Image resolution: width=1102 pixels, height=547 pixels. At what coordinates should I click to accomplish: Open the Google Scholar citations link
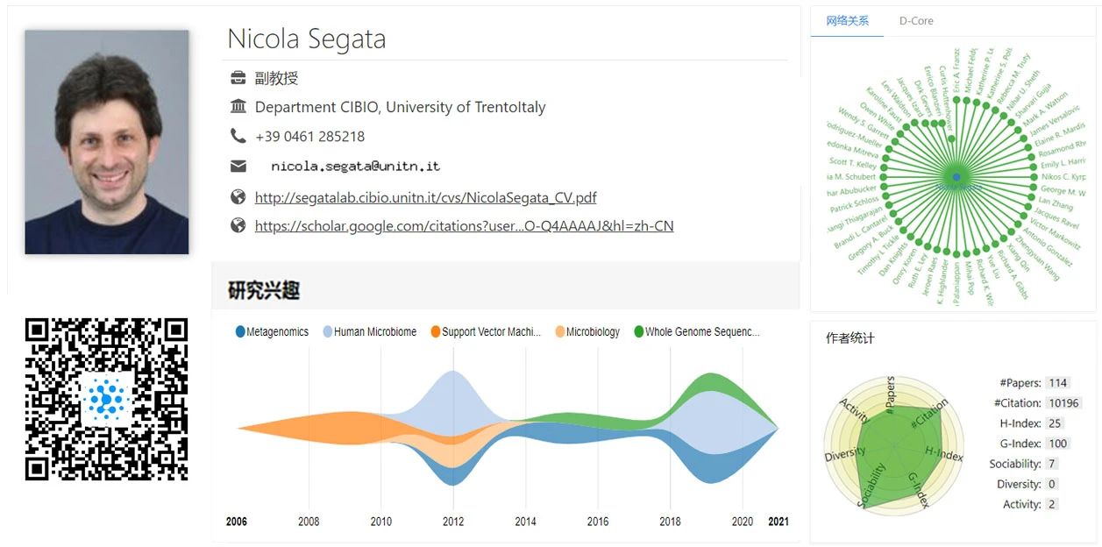(x=464, y=225)
